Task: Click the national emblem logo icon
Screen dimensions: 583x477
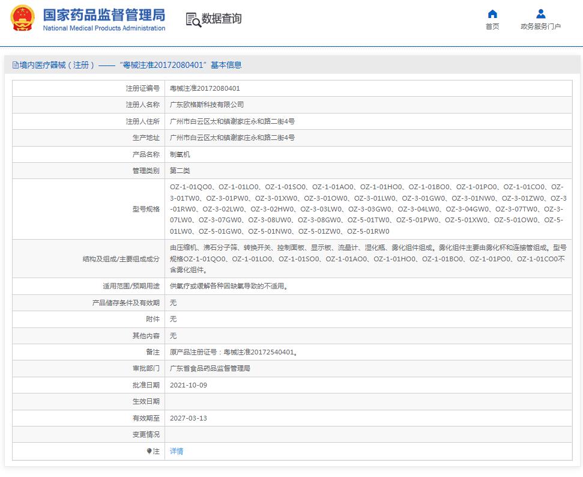Action: (x=22, y=19)
